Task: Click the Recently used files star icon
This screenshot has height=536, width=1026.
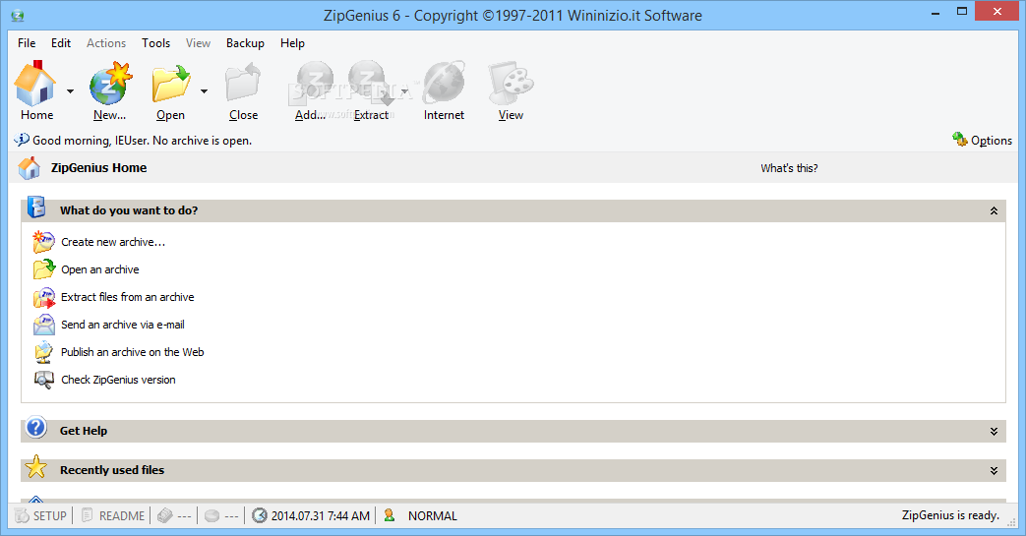Action: [36, 467]
